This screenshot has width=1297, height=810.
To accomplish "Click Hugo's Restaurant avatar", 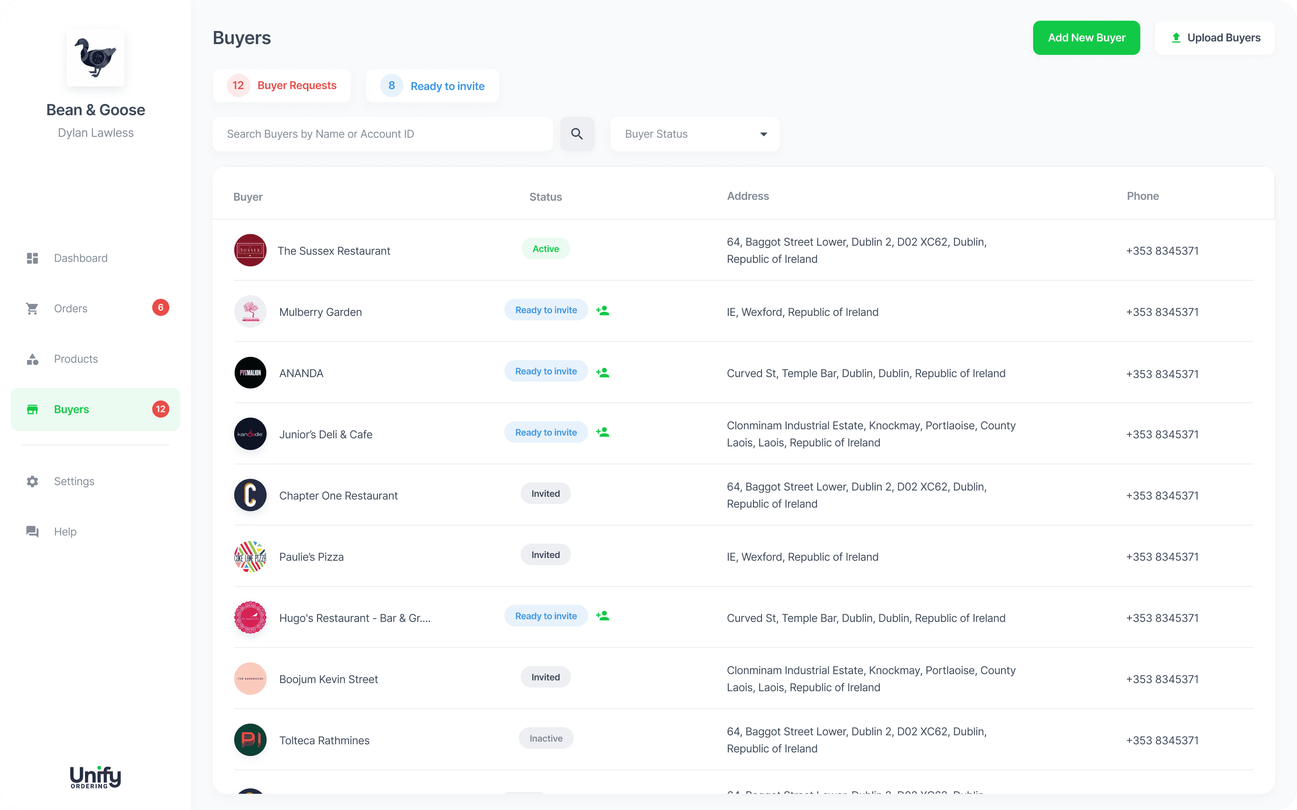I will [x=250, y=617].
